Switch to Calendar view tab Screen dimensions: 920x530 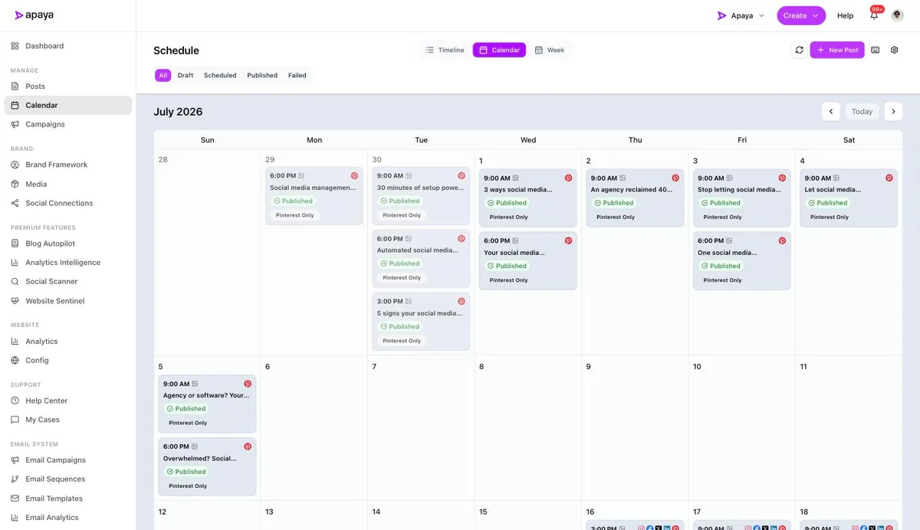click(499, 50)
